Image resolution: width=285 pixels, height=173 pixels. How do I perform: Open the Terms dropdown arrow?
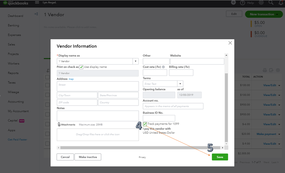[x=180, y=84]
